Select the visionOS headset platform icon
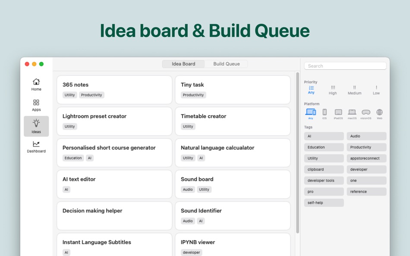410x256 pixels. click(366, 112)
